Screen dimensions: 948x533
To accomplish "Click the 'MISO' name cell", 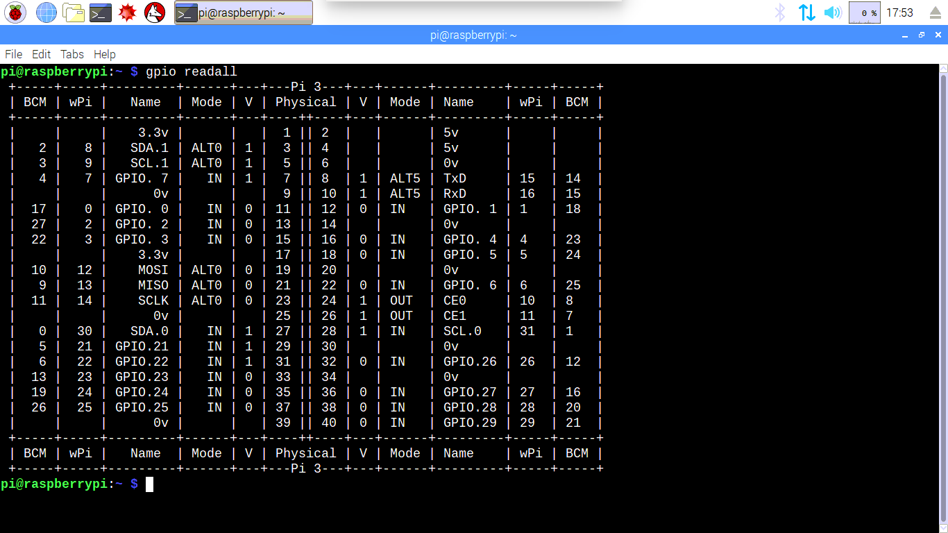I will [x=153, y=285].
